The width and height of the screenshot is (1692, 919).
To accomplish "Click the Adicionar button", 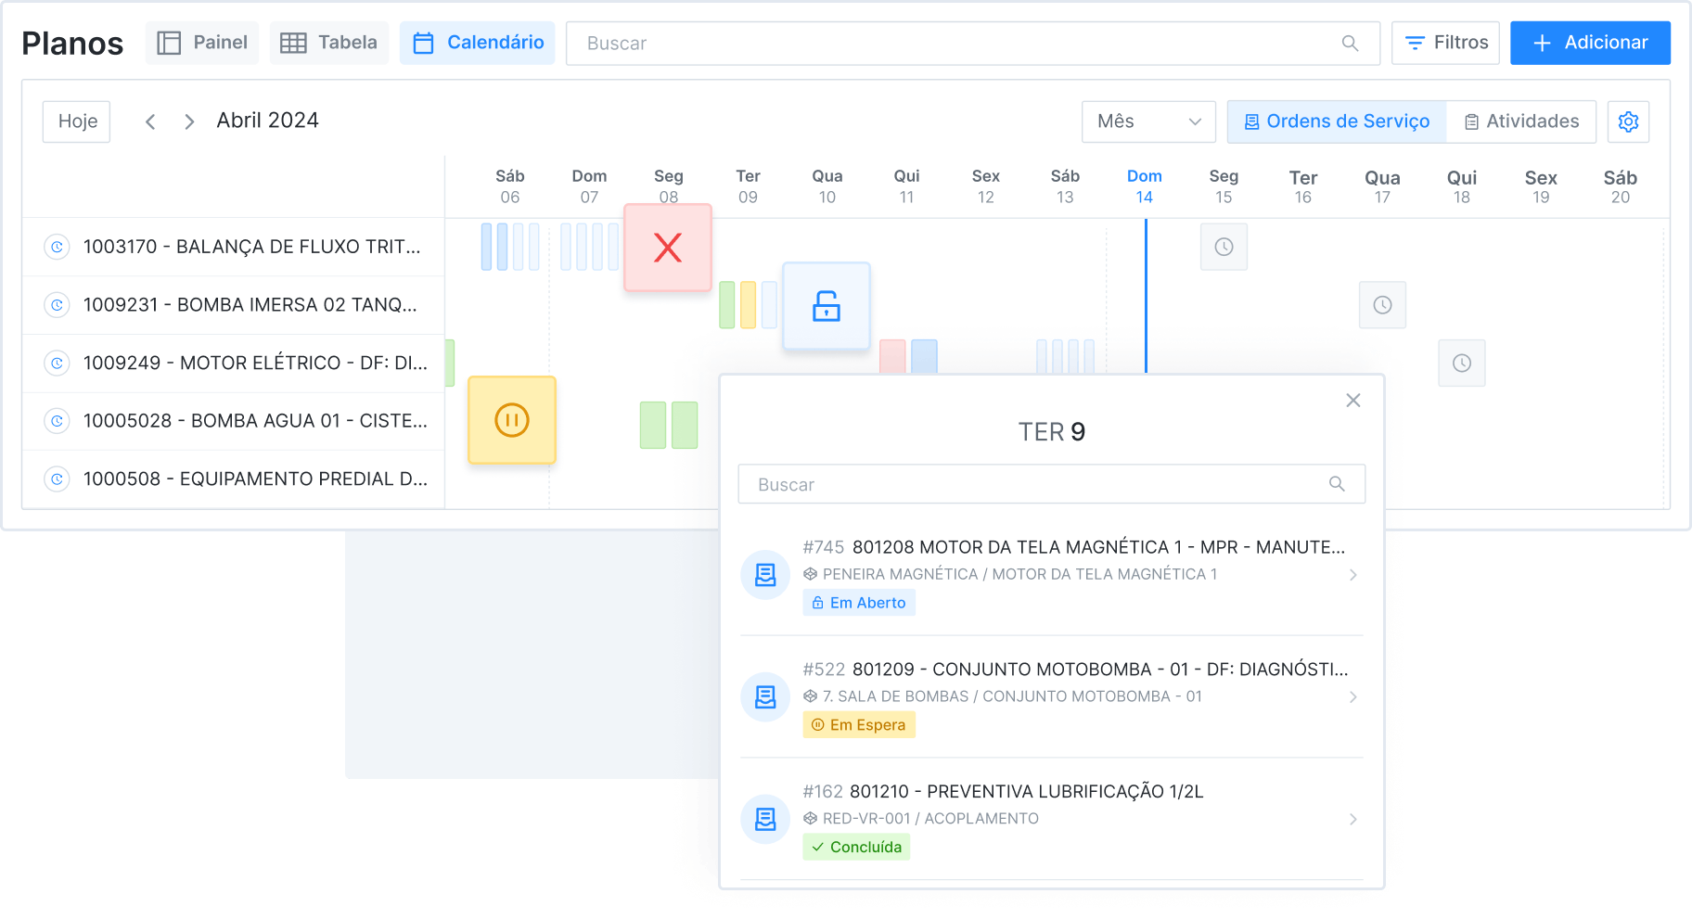I will pos(1590,43).
